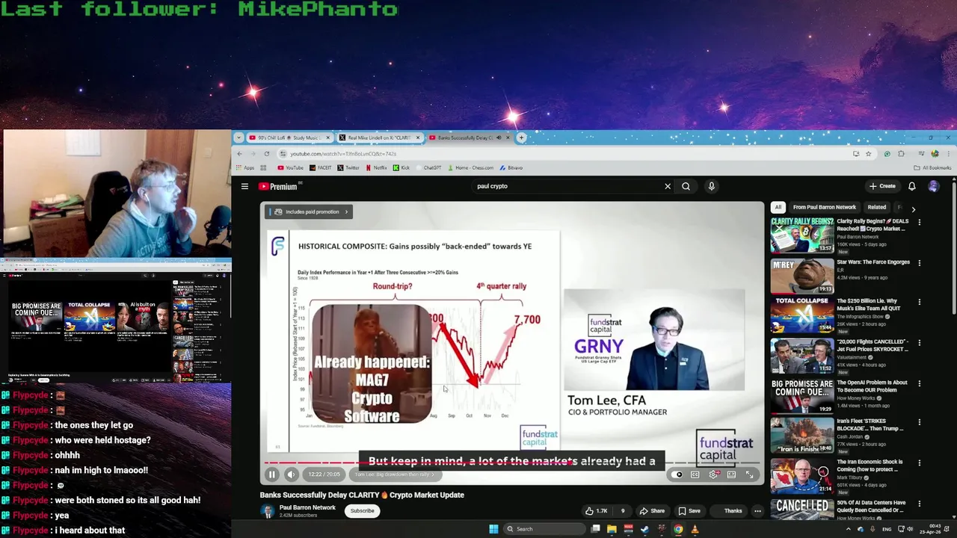
Task: Click the taskbar Search box
Action: pyautogui.click(x=543, y=529)
